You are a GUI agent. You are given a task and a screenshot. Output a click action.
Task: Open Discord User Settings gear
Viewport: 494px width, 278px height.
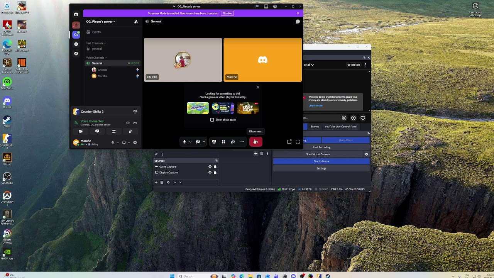[135, 142]
